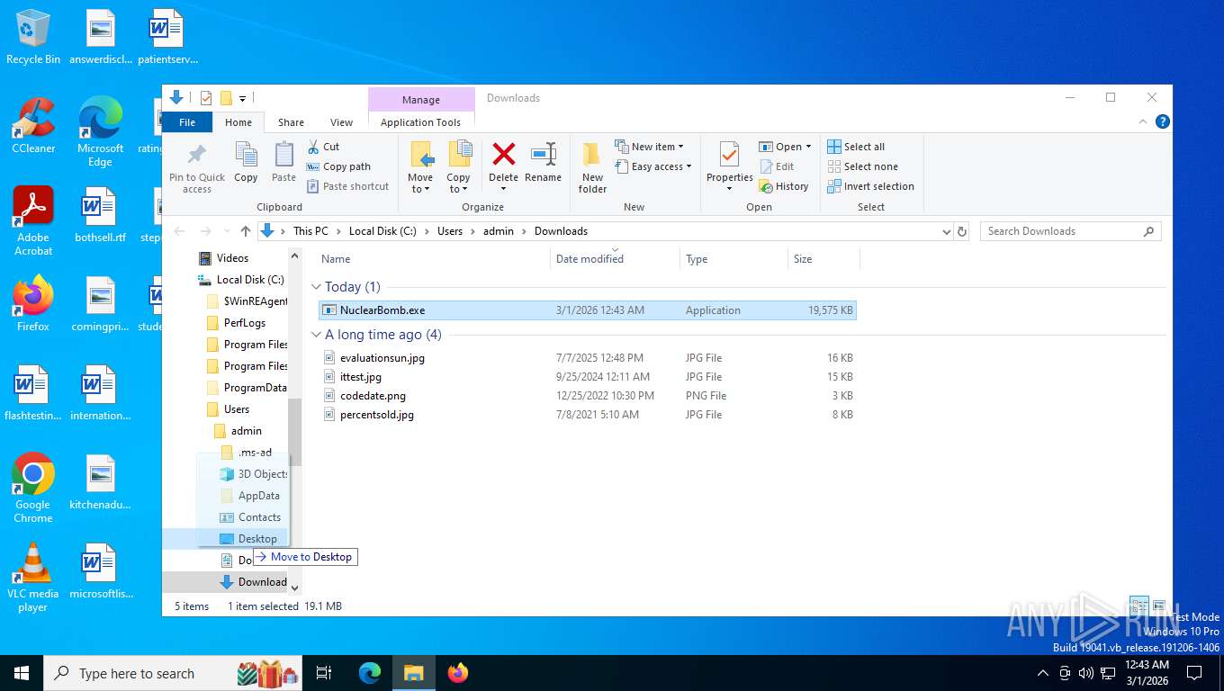This screenshot has height=691, width=1224.
Task: Open address bar history dropdown
Action: [946, 231]
